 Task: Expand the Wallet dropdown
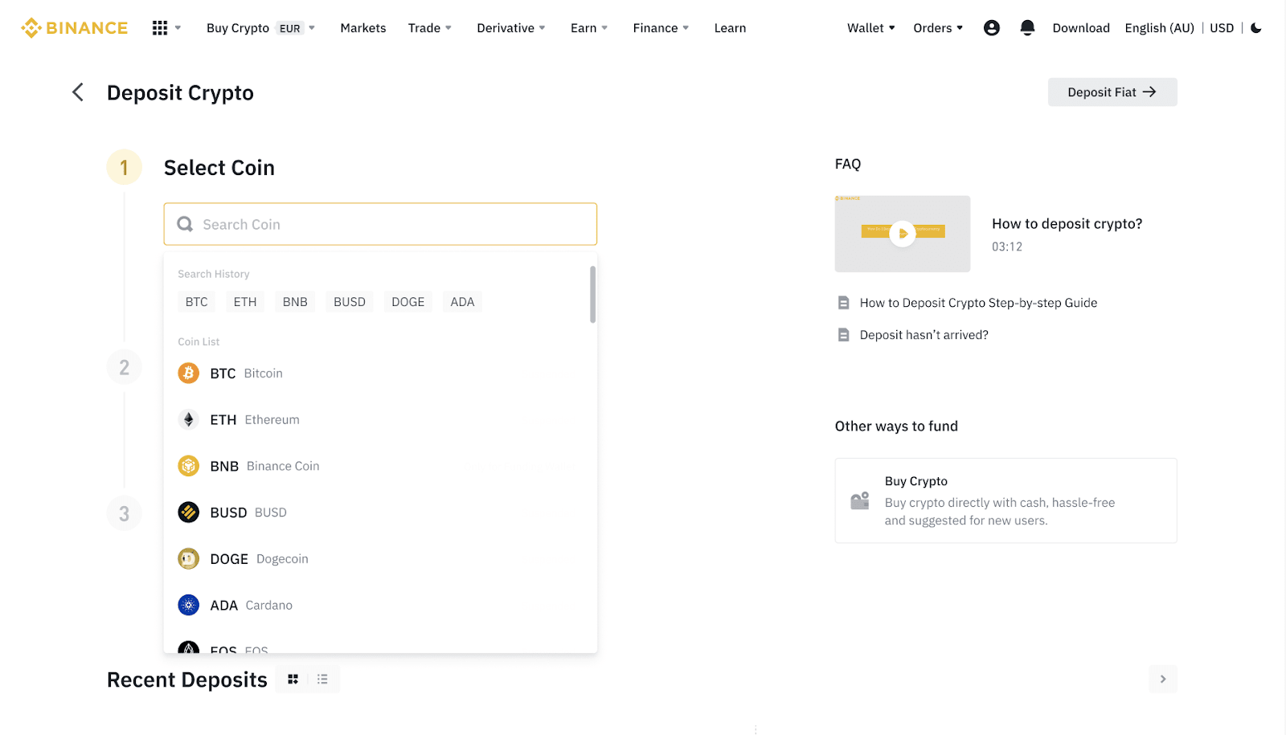[870, 28]
